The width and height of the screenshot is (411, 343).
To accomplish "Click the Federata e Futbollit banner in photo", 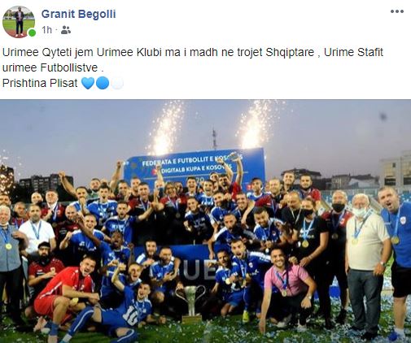I will (x=195, y=166).
